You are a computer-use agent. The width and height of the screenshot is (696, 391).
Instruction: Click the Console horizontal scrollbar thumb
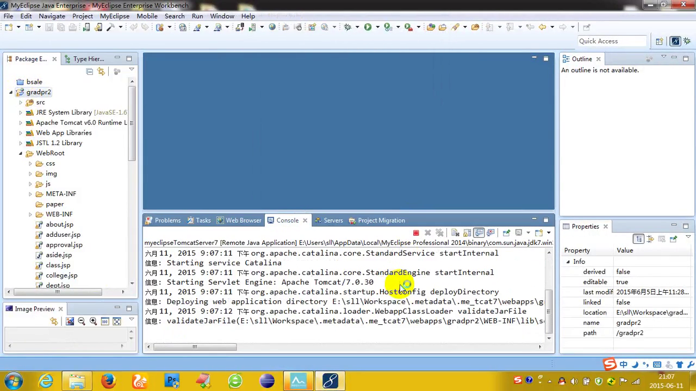[195, 347]
